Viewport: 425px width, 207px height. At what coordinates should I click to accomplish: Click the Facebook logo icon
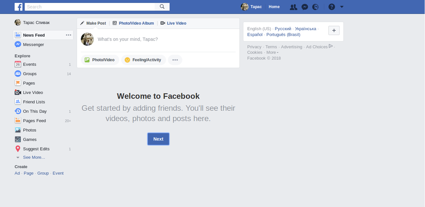coord(19,7)
